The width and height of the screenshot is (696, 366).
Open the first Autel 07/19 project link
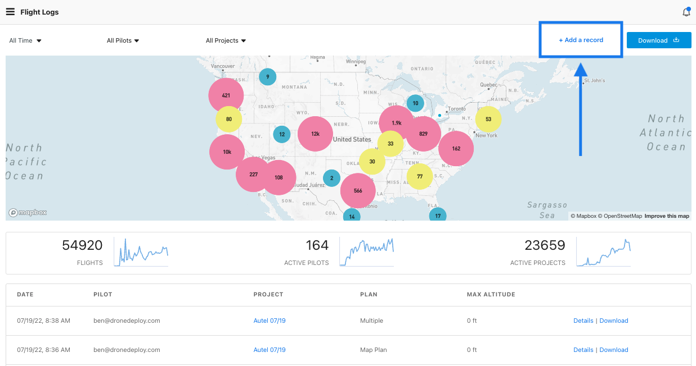(270, 321)
